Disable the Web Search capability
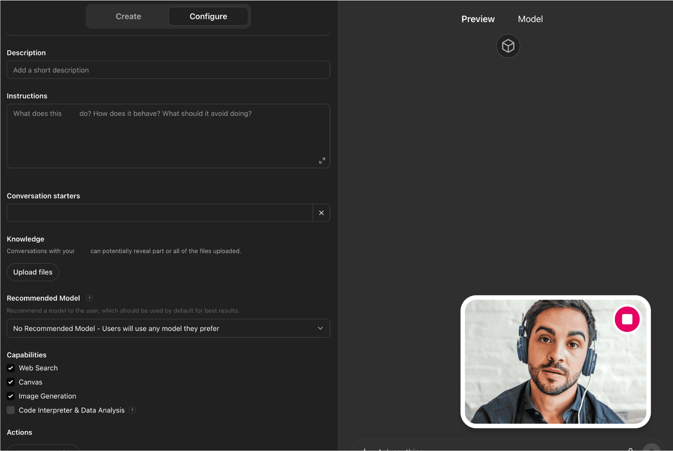This screenshot has width=673, height=451. tap(10, 368)
